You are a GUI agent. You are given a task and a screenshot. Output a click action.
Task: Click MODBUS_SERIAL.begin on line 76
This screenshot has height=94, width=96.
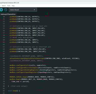[18, 77]
